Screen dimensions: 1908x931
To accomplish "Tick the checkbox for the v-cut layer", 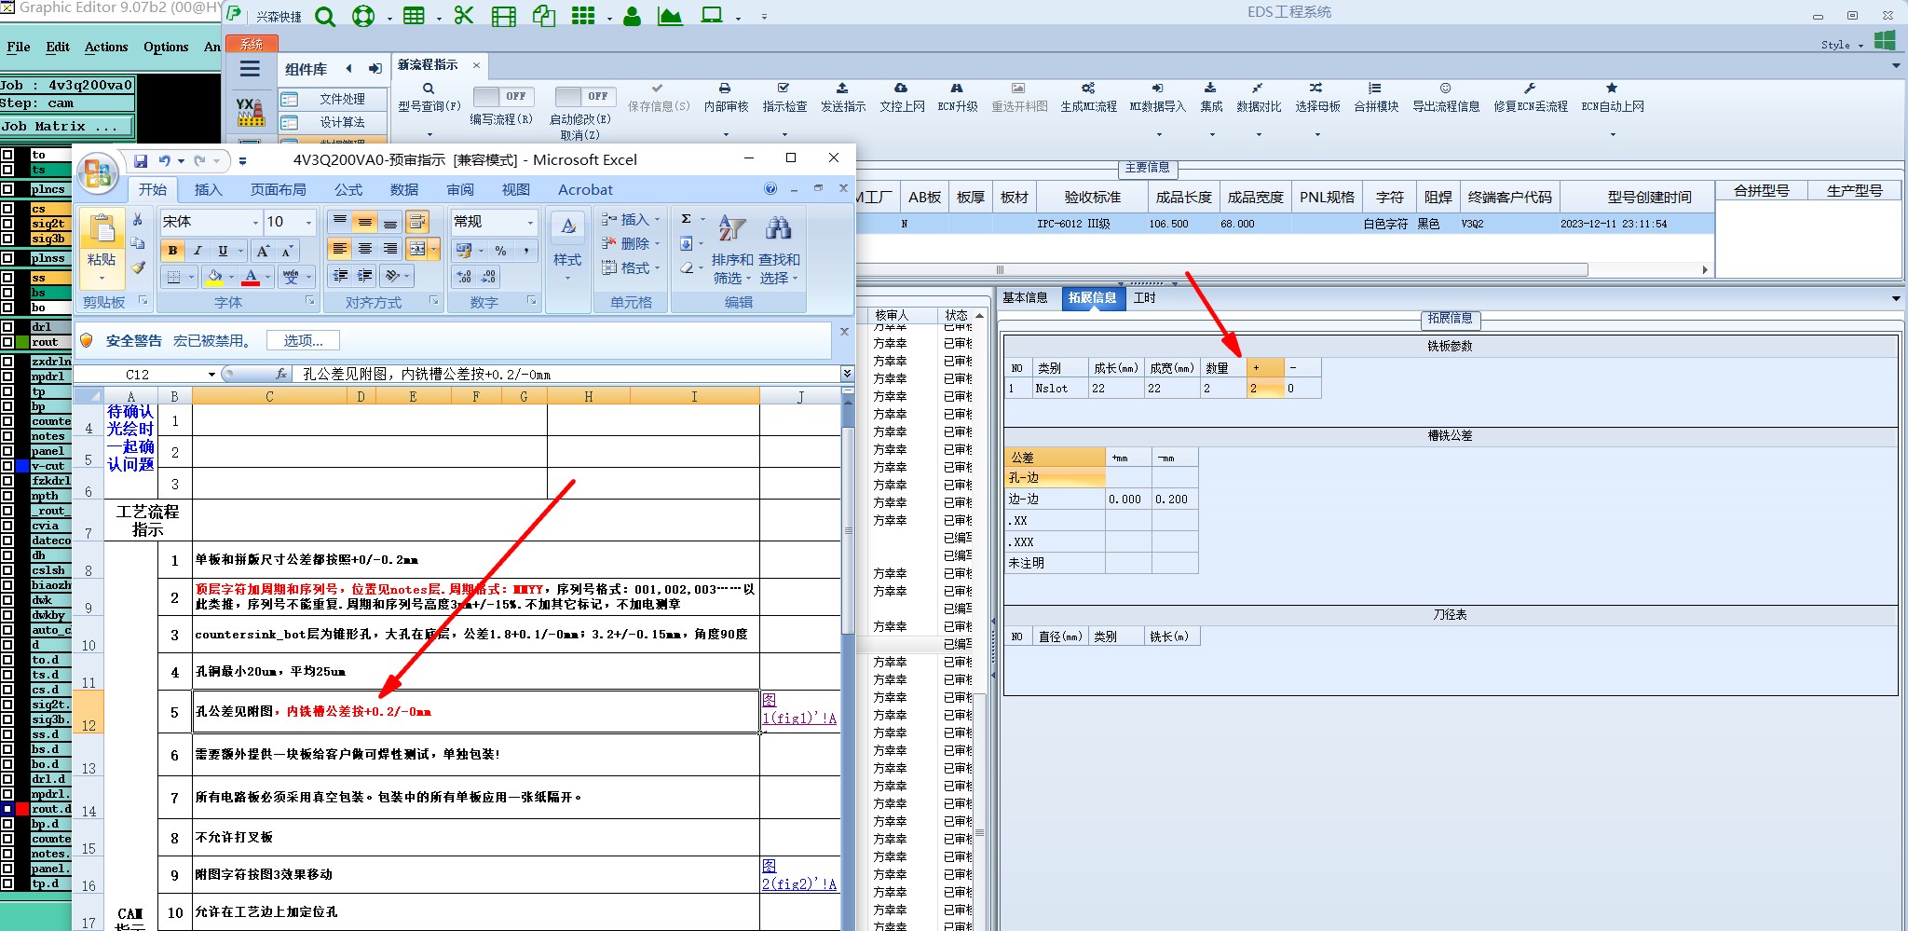I will point(7,466).
